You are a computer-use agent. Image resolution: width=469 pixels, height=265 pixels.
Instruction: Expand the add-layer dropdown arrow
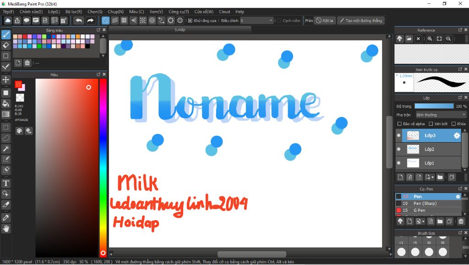pos(432,177)
